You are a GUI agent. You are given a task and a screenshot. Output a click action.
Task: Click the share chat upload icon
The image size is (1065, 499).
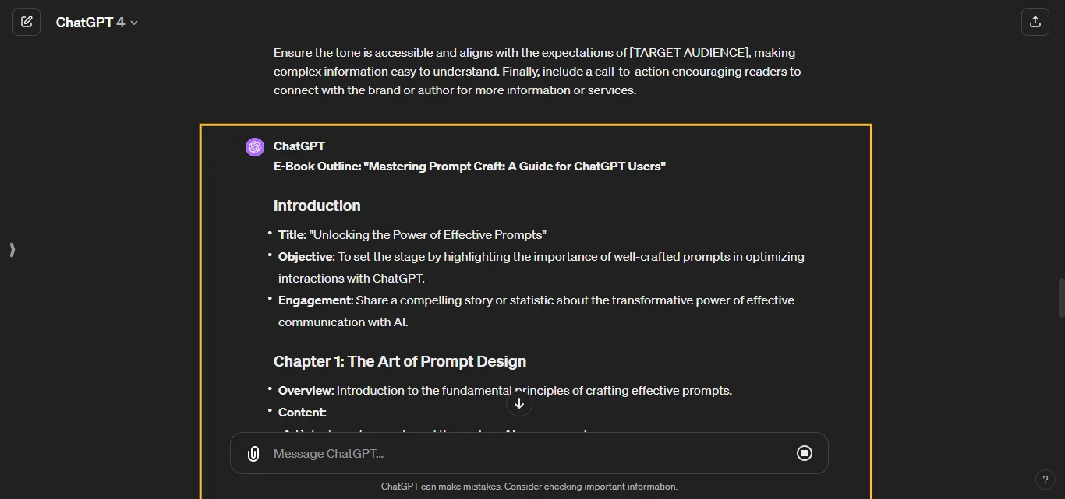coord(1035,22)
